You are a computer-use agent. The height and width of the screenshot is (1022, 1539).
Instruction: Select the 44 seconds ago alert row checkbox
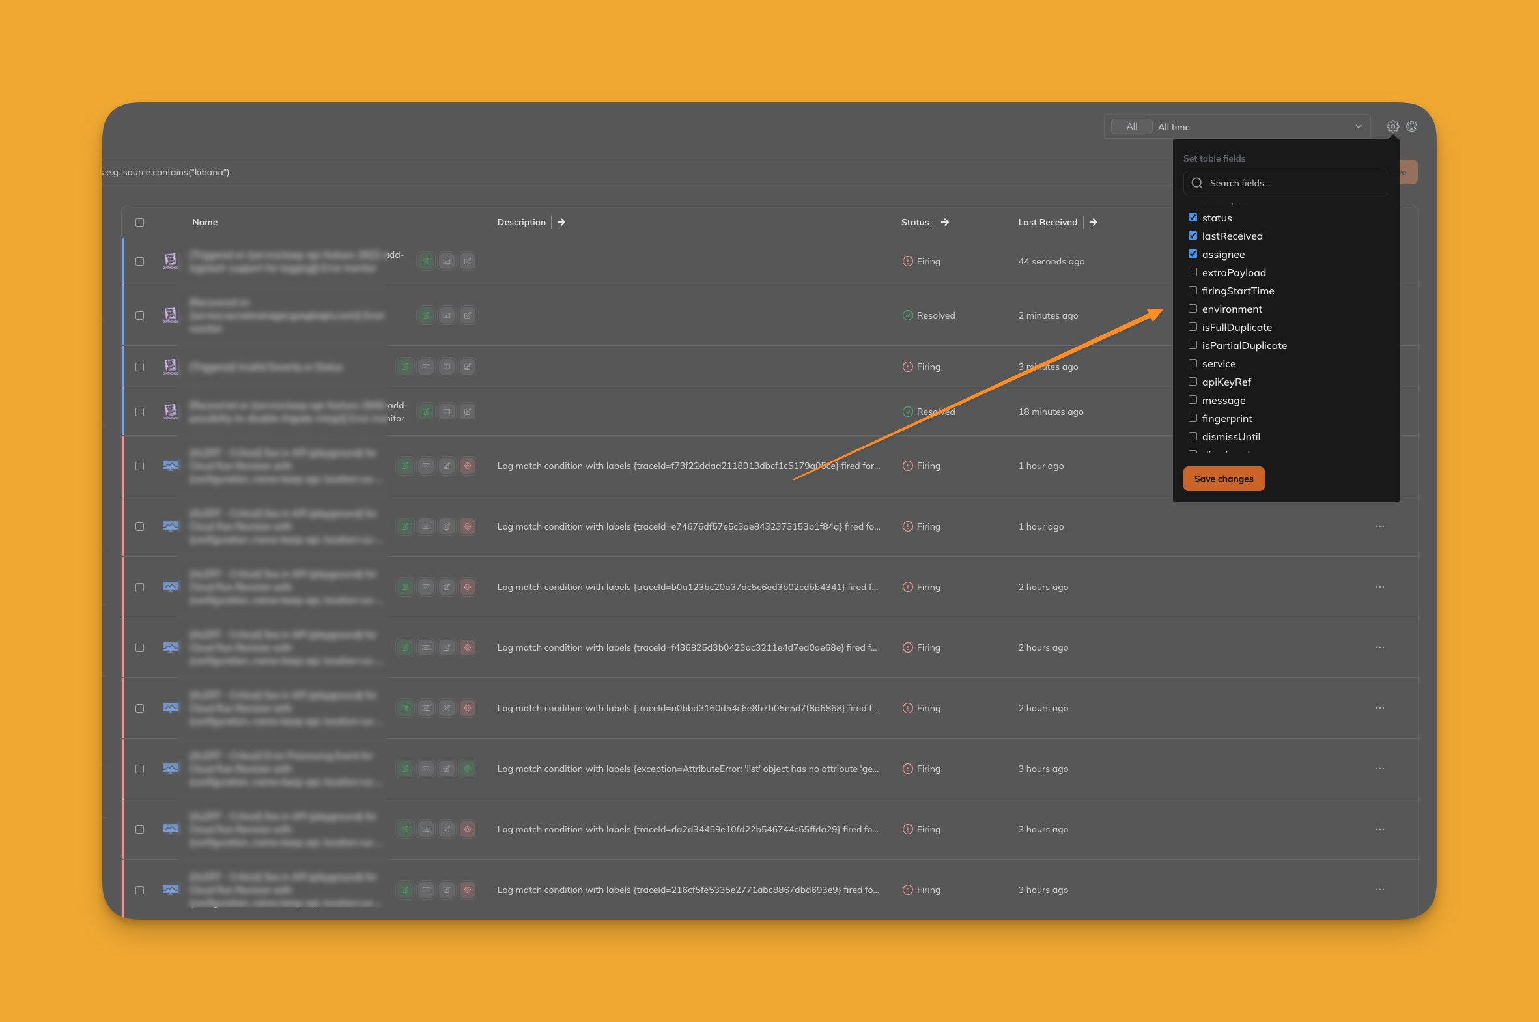[x=139, y=261]
